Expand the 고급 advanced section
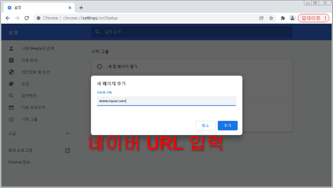The width and height of the screenshot is (333, 188). [x=39, y=134]
